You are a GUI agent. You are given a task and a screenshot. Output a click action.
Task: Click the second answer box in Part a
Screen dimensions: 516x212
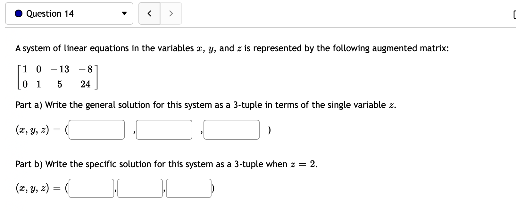[x=164, y=129]
